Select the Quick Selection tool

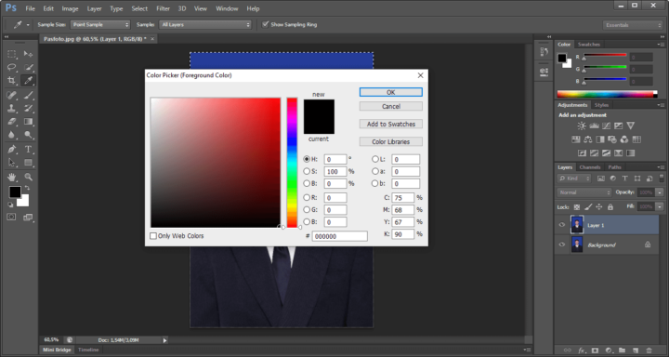click(28, 67)
